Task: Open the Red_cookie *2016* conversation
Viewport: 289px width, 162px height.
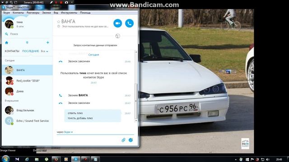Action: [27, 81]
